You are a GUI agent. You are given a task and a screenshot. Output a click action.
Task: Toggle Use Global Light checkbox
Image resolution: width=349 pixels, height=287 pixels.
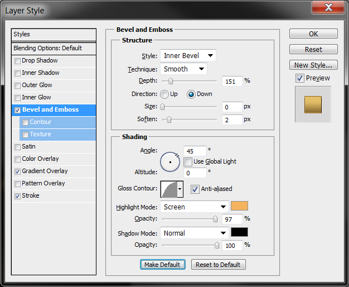188,162
